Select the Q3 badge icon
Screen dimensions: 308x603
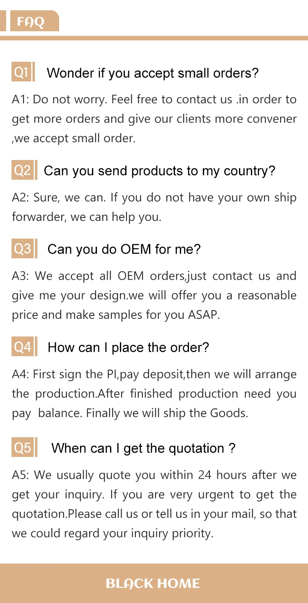(22, 248)
